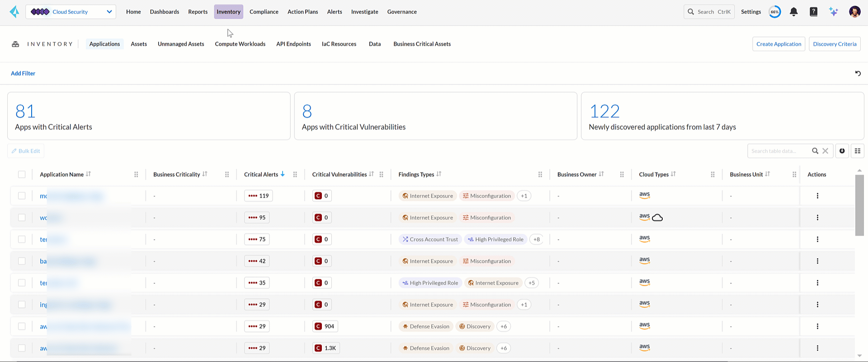Sort the Findings Types column
Screen dimensions: 868x362
click(x=439, y=174)
